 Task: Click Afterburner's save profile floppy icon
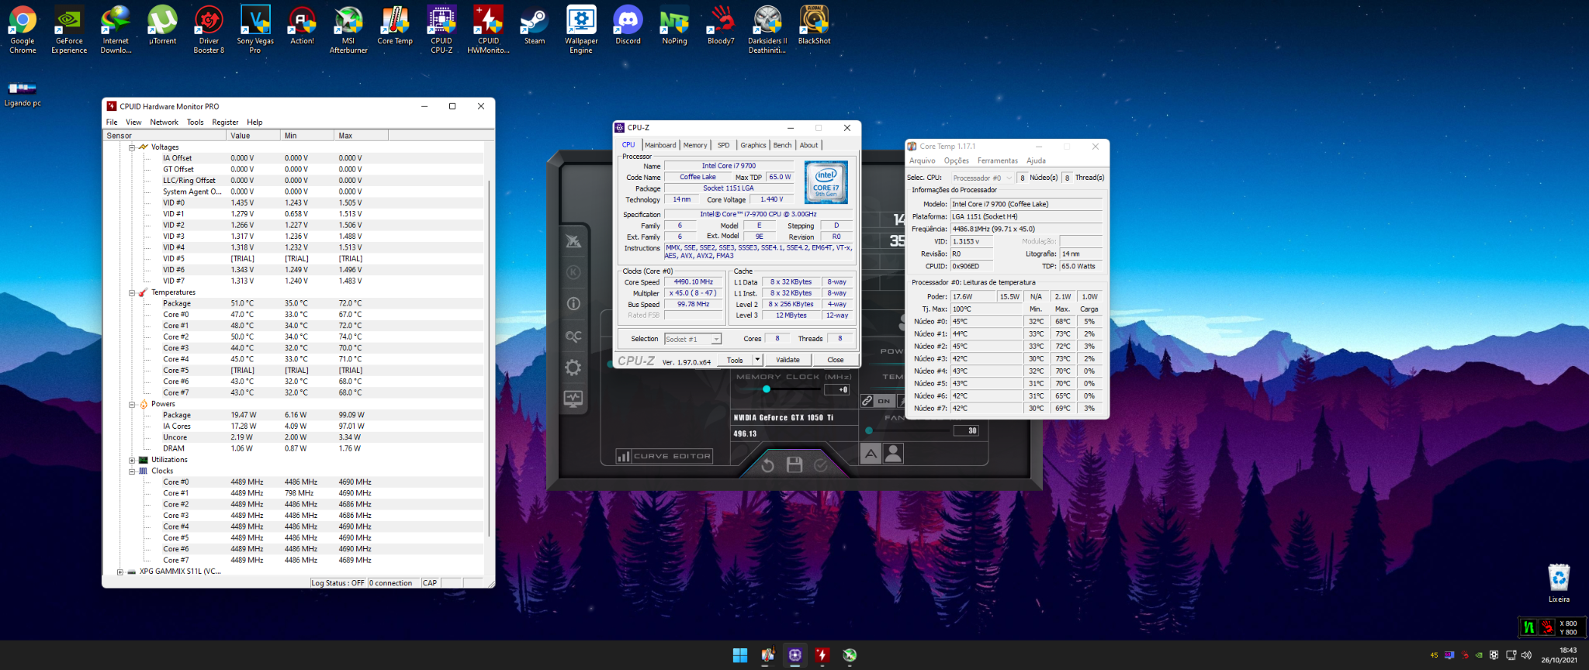794,465
